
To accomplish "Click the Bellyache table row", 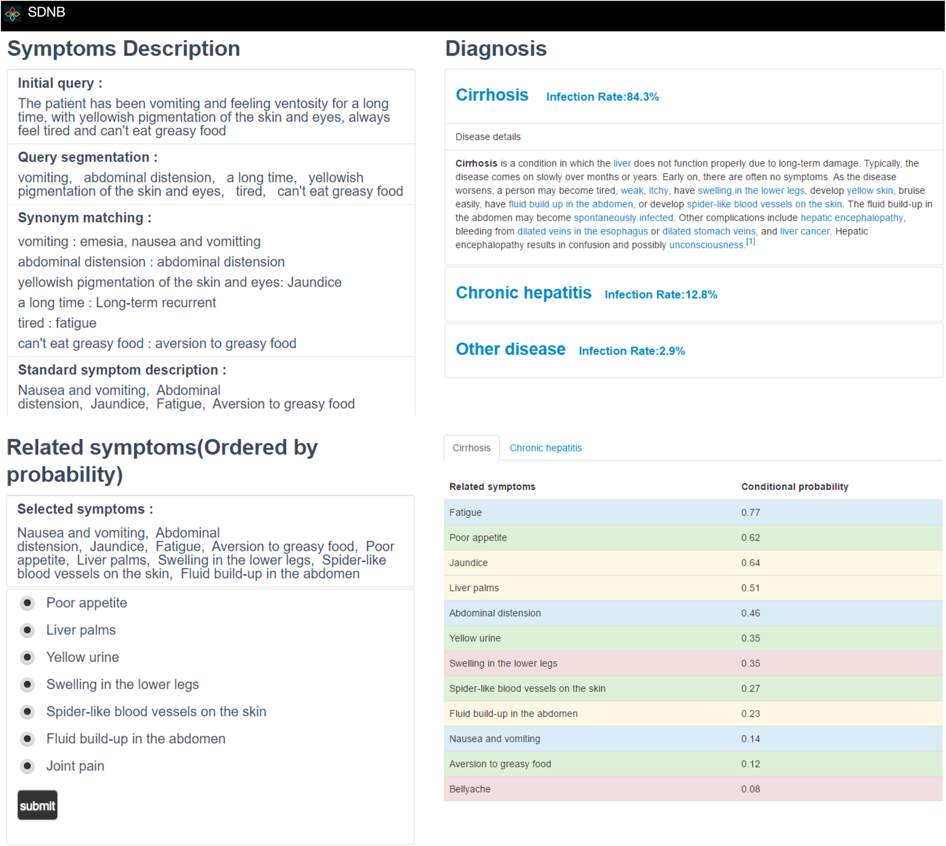I will coord(693,789).
